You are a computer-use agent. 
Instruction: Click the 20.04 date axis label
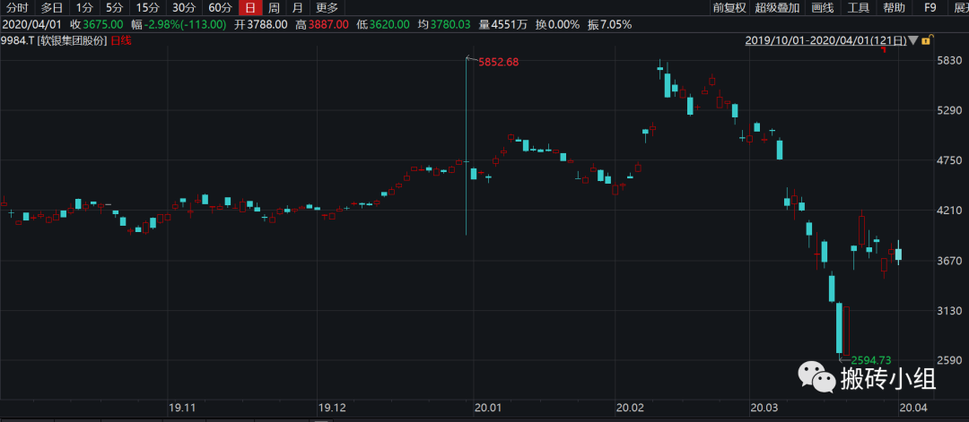point(913,408)
